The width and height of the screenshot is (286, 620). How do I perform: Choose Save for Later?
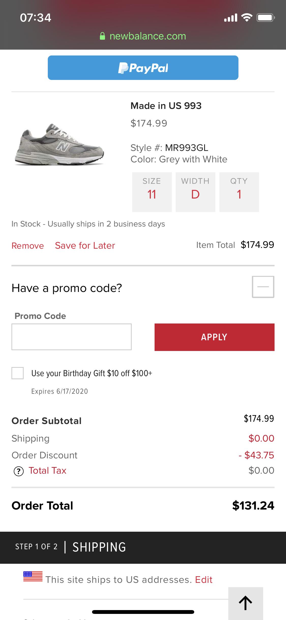tap(85, 246)
